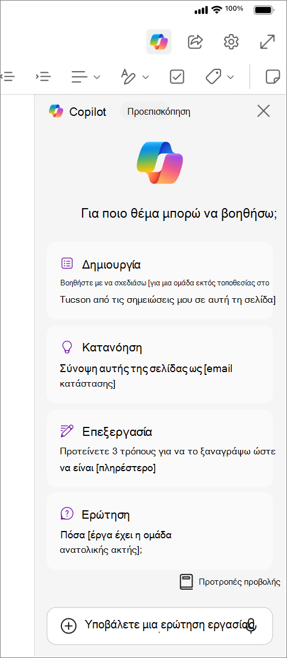Insert a to-do checkbox tag
Image resolution: width=287 pixels, height=658 pixels.
177,77
